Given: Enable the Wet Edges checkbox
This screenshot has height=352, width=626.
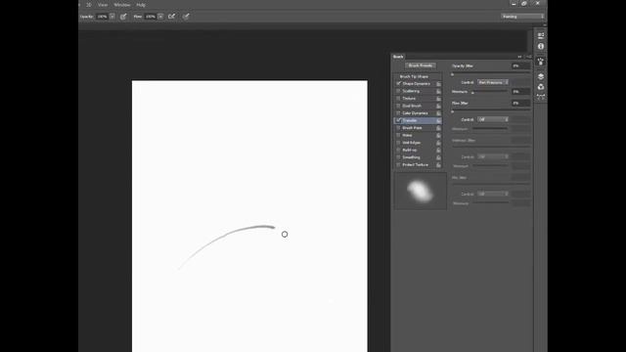Looking at the screenshot, I should pos(398,143).
